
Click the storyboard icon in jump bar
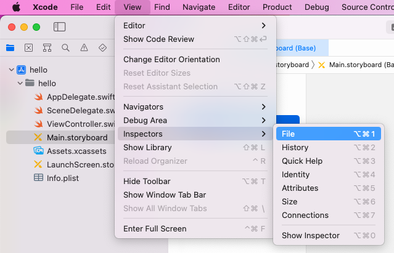(322, 65)
